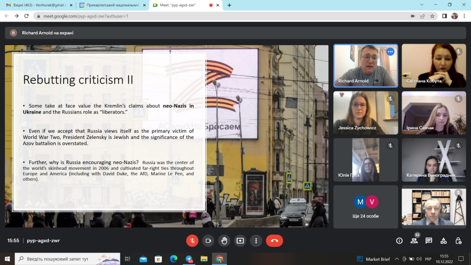Raise hand in the meeting
The height and width of the screenshot is (265, 471).
pos(224,241)
